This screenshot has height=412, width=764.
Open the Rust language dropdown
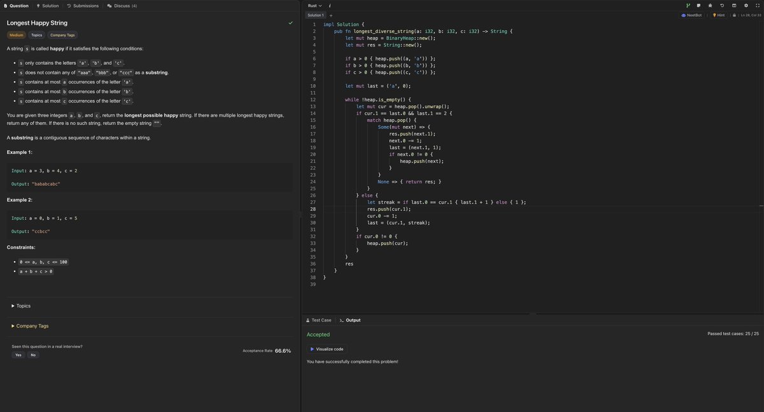(x=315, y=6)
